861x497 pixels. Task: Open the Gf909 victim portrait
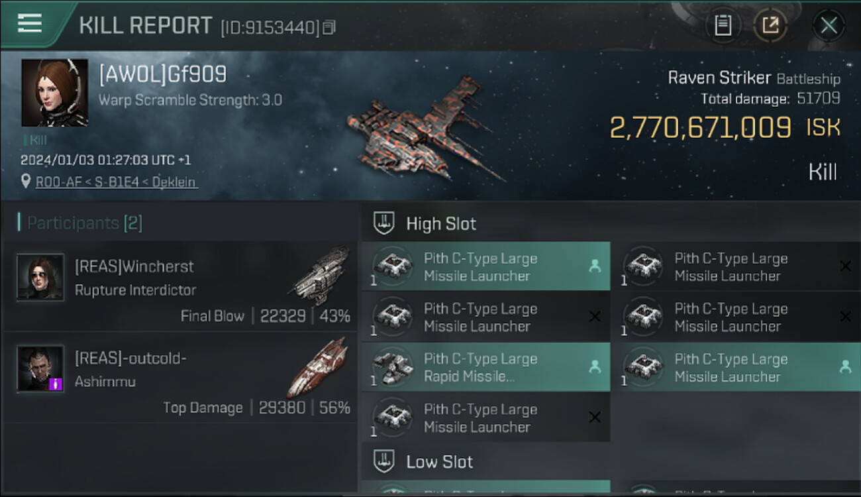54,93
